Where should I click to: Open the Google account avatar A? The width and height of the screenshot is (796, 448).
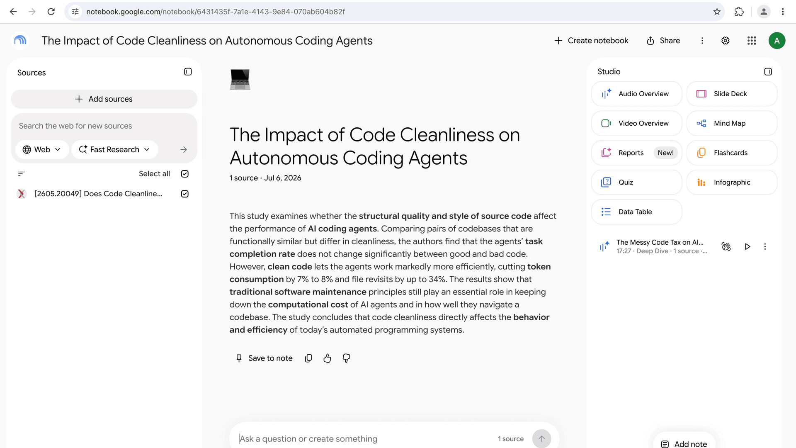777,41
